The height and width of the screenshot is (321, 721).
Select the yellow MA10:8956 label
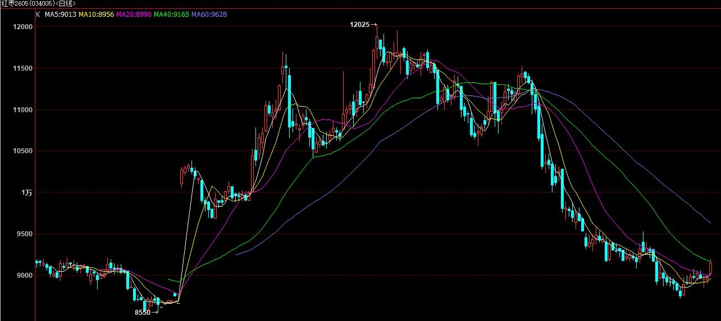(x=96, y=15)
